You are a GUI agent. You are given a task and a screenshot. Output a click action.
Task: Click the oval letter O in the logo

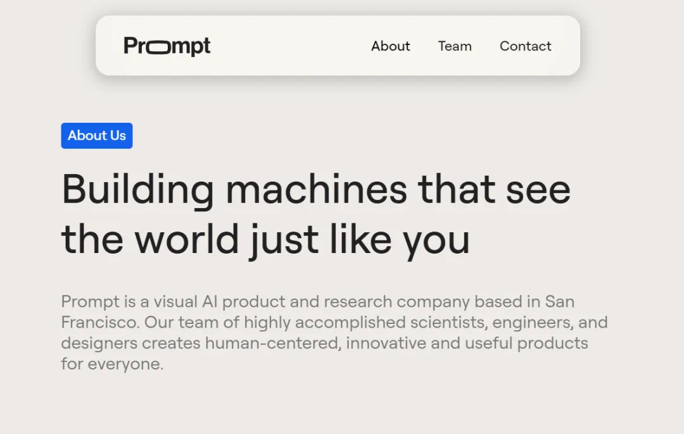tap(155, 47)
